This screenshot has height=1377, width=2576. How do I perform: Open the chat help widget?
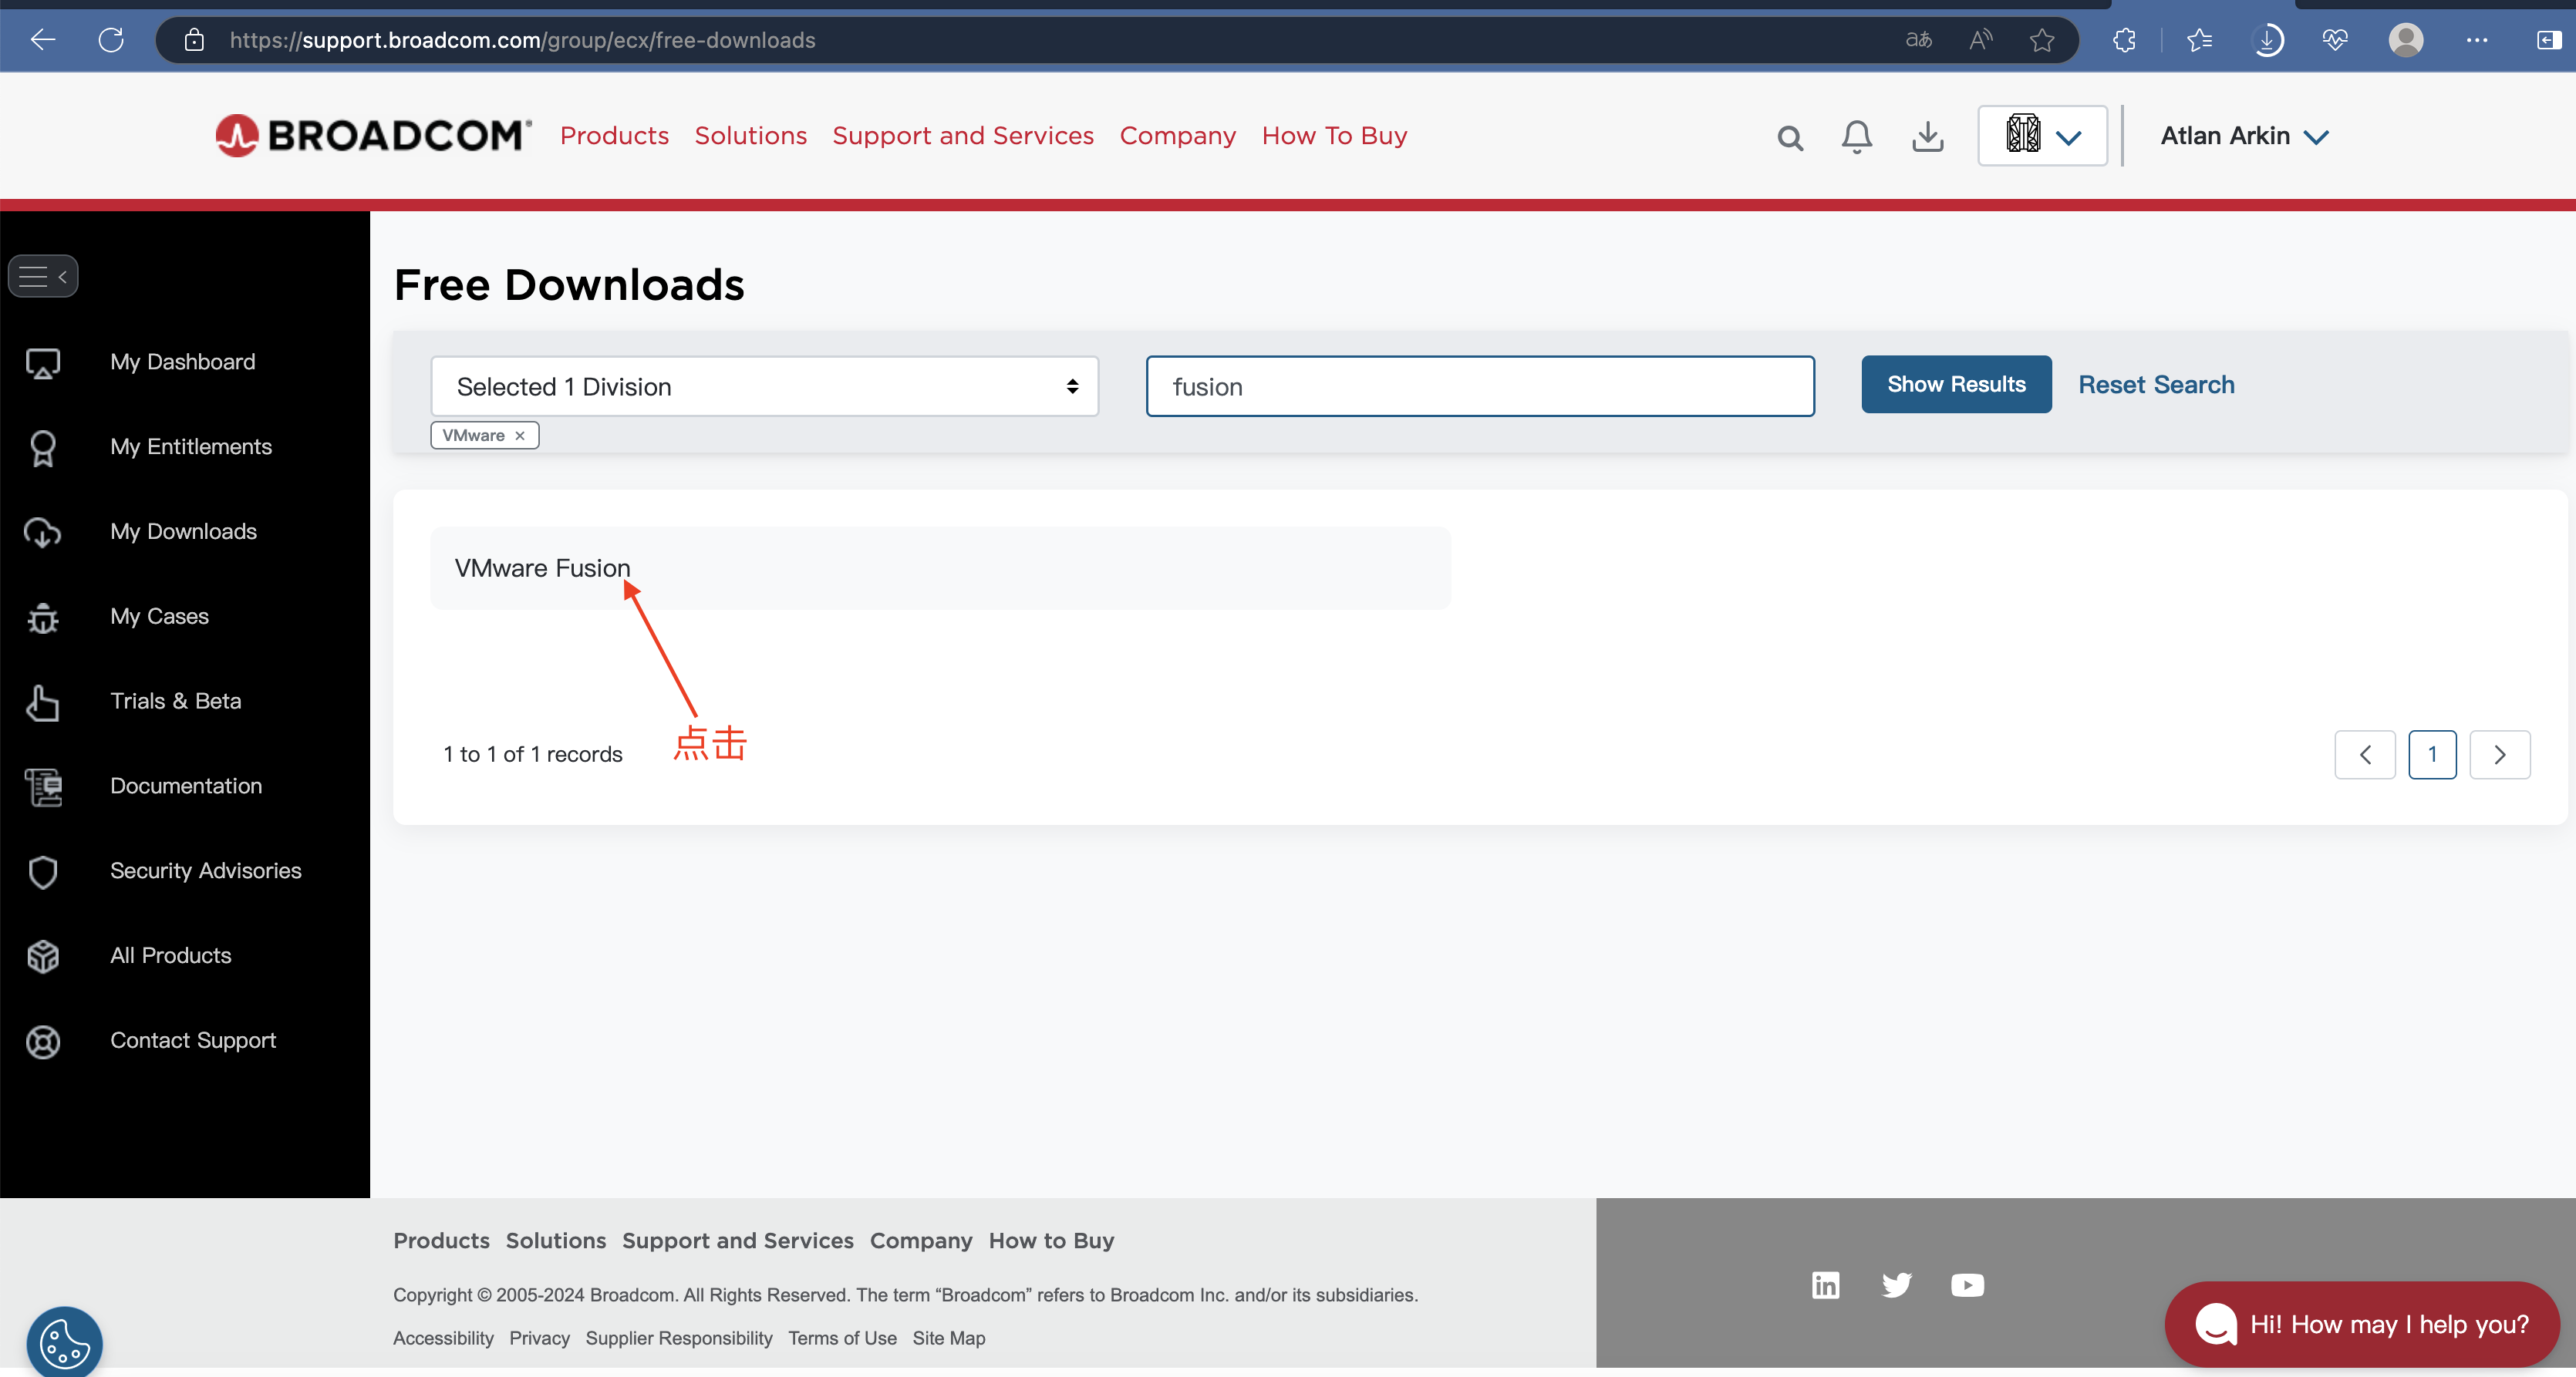pos(2362,1324)
